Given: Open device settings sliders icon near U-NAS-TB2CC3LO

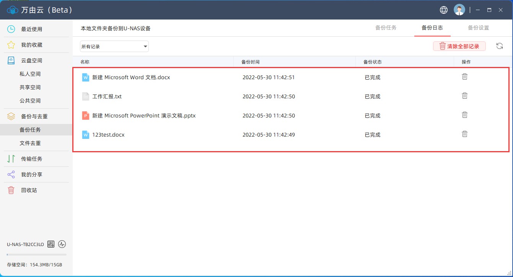Looking at the screenshot, I should [51, 244].
